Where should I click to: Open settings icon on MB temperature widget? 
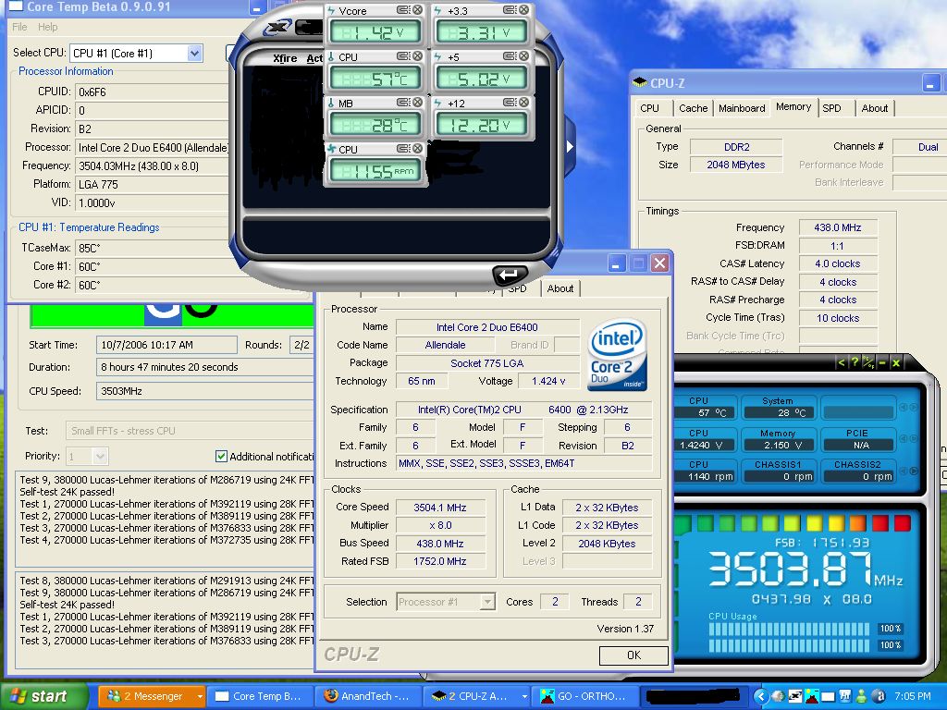pyautogui.click(x=403, y=103)
